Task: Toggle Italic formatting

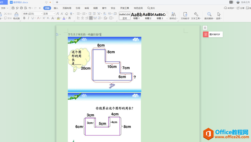Action: point(28,18)
